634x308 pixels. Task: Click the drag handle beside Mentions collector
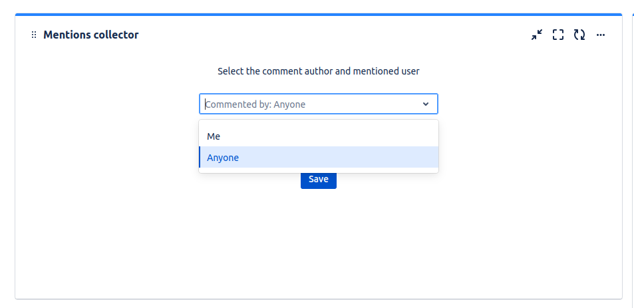tap(34, 35)
